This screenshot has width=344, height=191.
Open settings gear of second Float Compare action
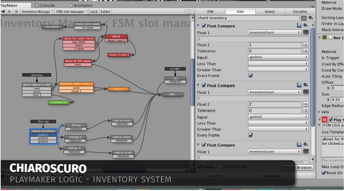click(305, 85)
